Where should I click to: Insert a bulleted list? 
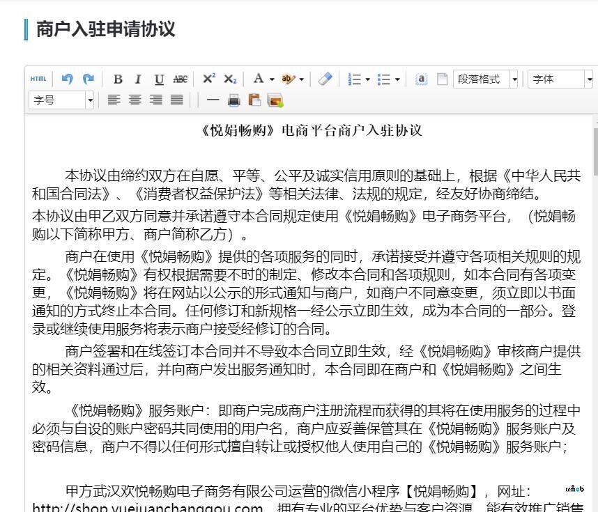tap(383, 79)
